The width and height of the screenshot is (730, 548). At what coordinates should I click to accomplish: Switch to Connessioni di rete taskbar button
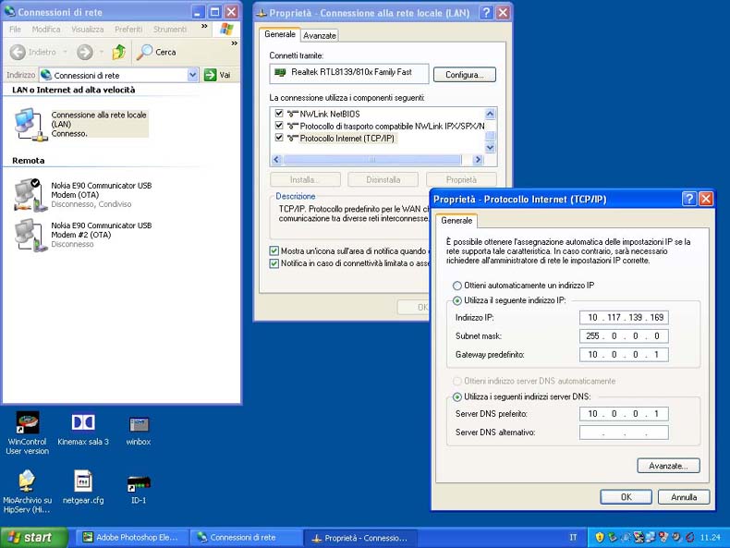(246, 537)
